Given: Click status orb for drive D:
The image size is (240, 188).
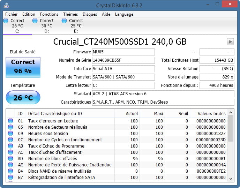Looking at the screenshot, I should pyautogui.click(x=35, y=21).
